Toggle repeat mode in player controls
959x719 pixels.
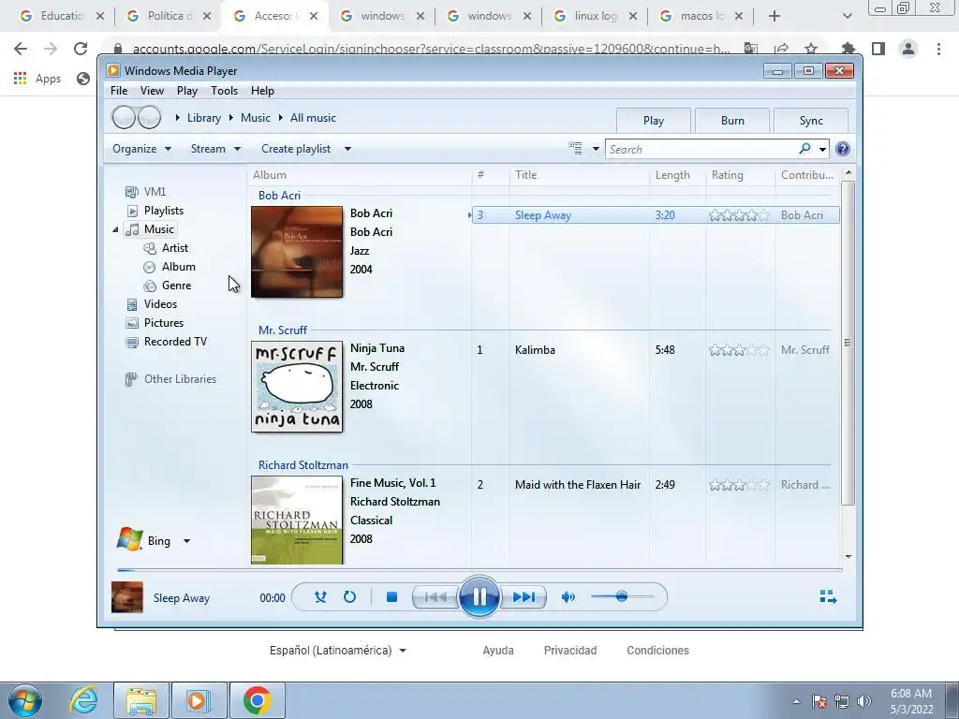coord(349,597)
